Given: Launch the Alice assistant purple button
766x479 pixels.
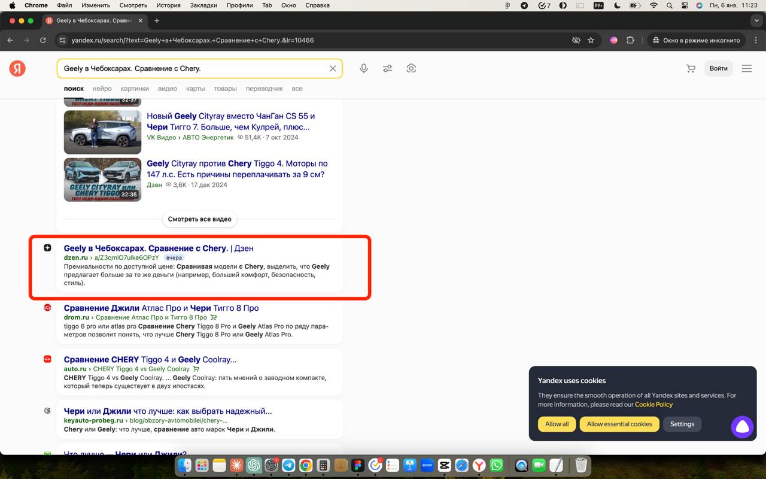Looking at the screenshot, I should pyautogui.click(x=742, y=427).
